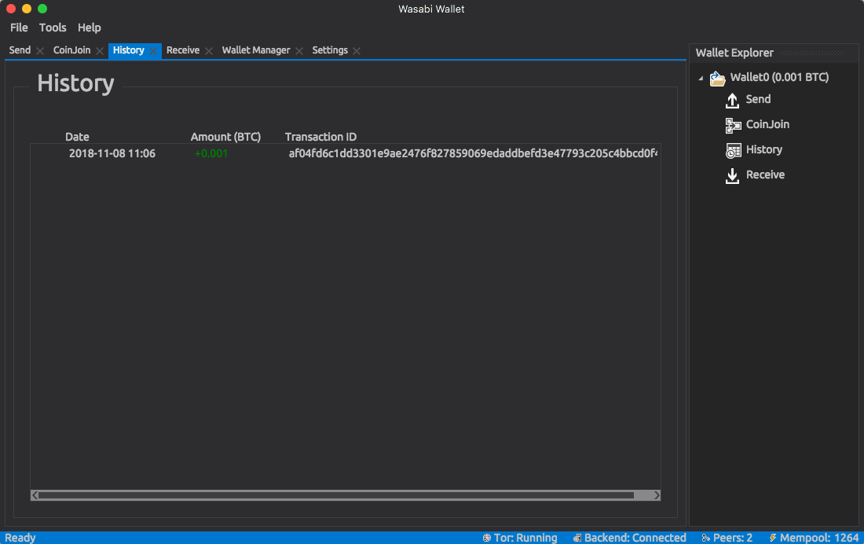Sort by the Date column header
Screen dimensions: 864x544
[77, 137]
